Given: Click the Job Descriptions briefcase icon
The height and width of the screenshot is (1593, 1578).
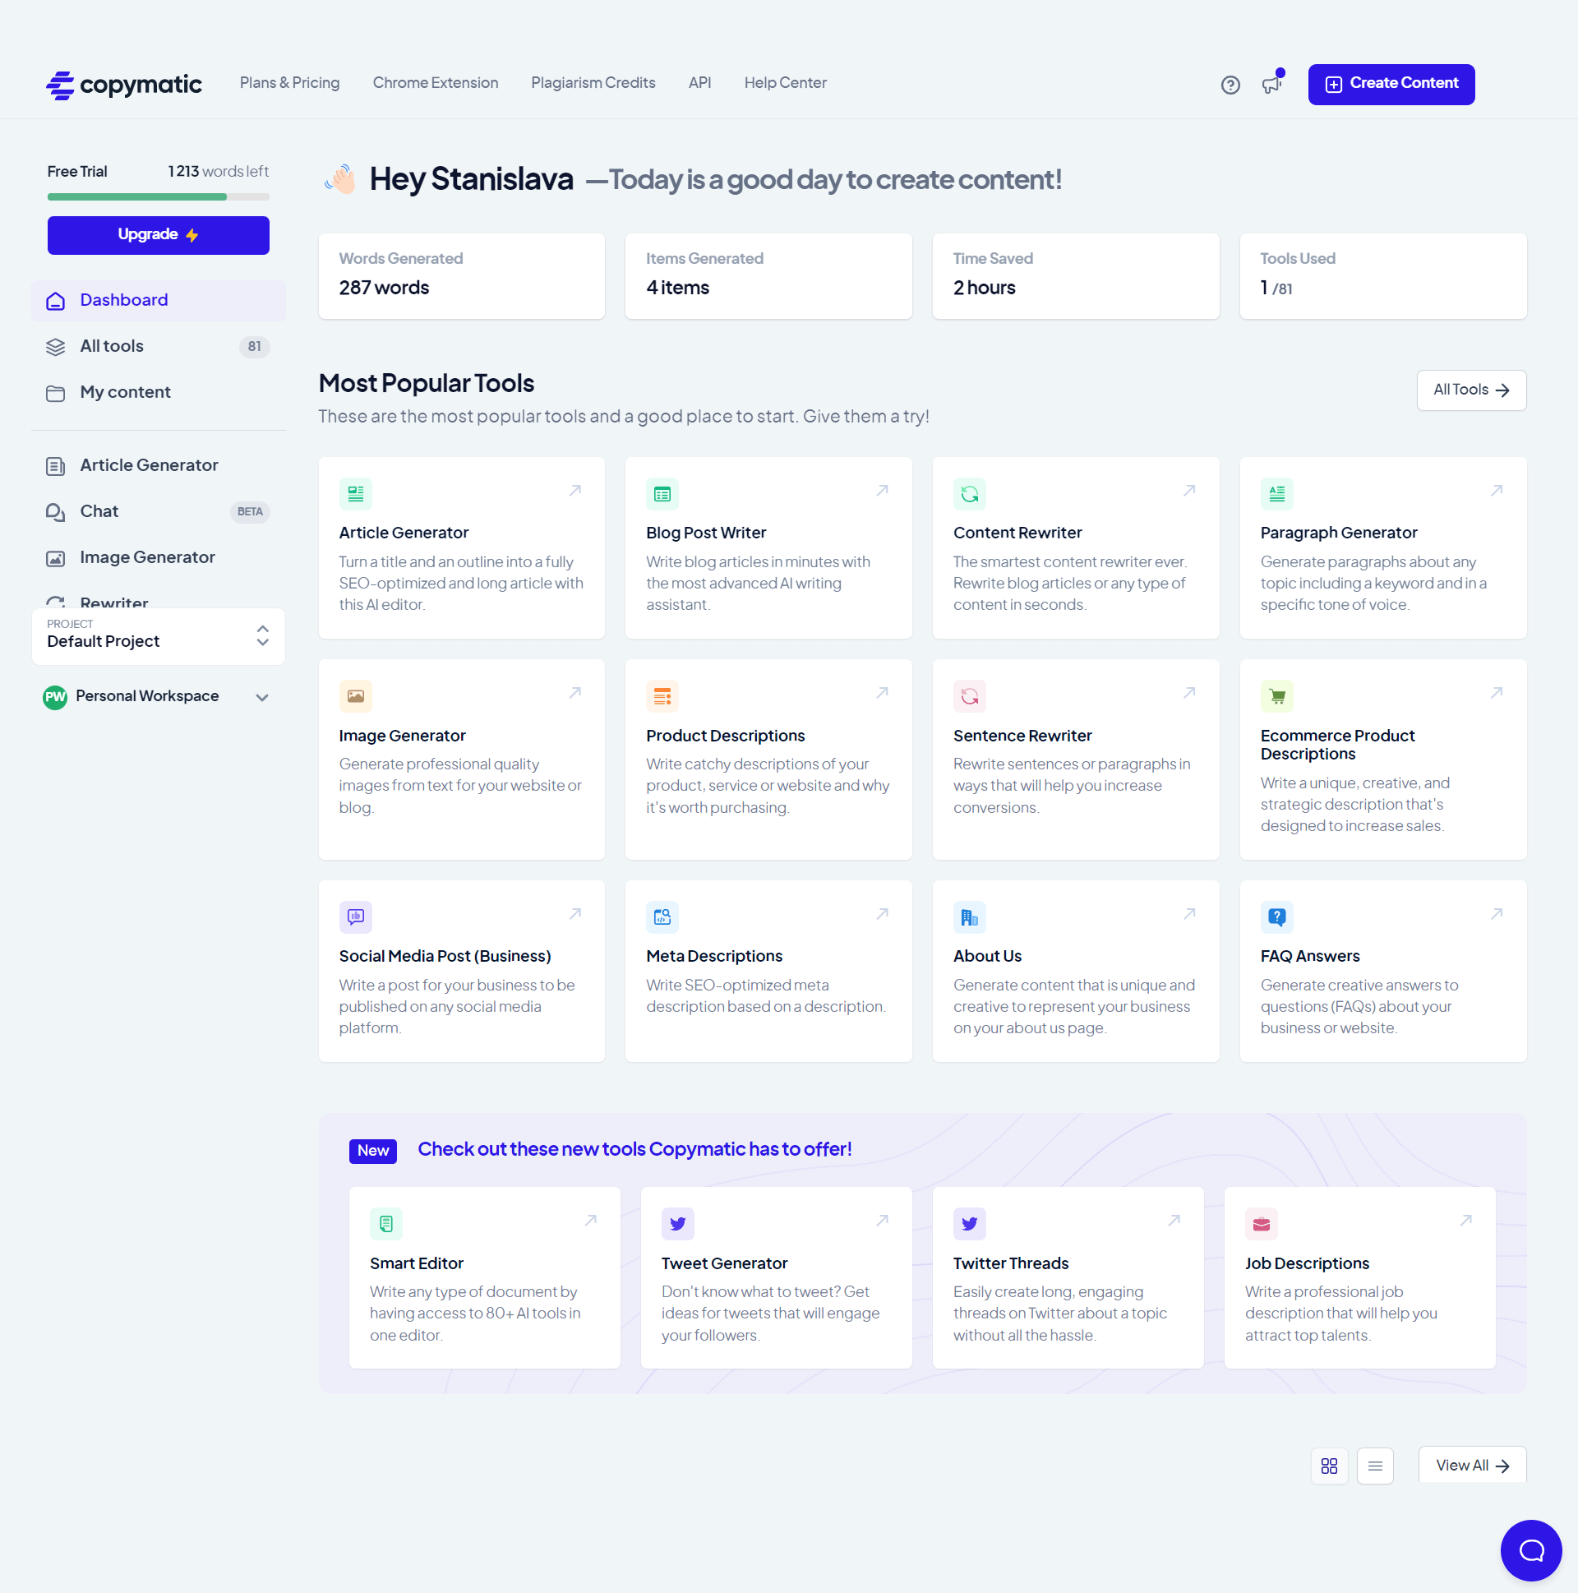Looking at the screenshot, I should 1262,1224.
